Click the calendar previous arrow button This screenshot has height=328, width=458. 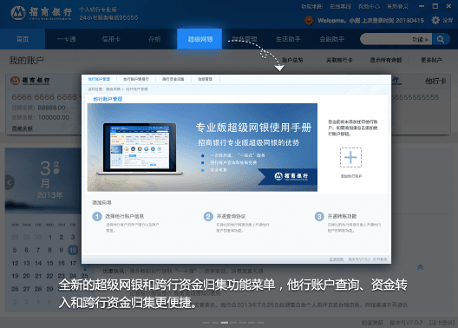point(9,182)
